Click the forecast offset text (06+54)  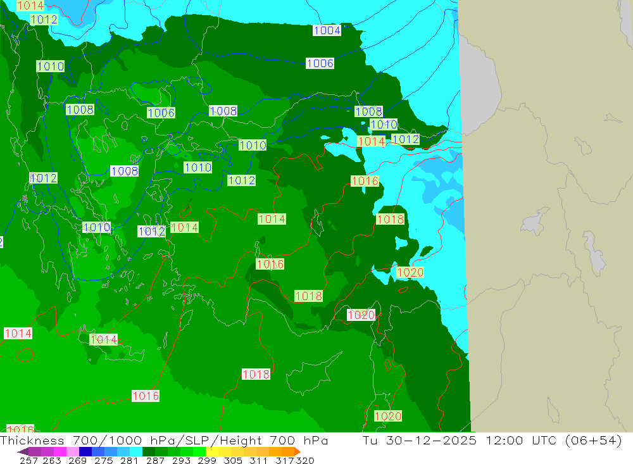pos(594,440)
